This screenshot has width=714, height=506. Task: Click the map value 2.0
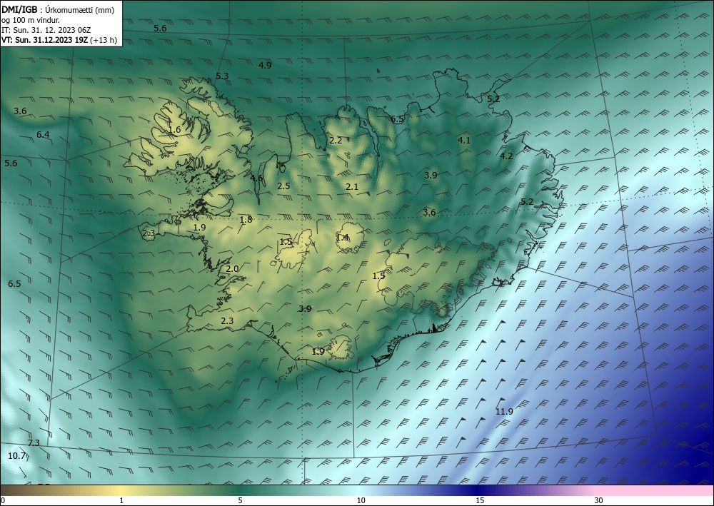(x=232, y=269)
